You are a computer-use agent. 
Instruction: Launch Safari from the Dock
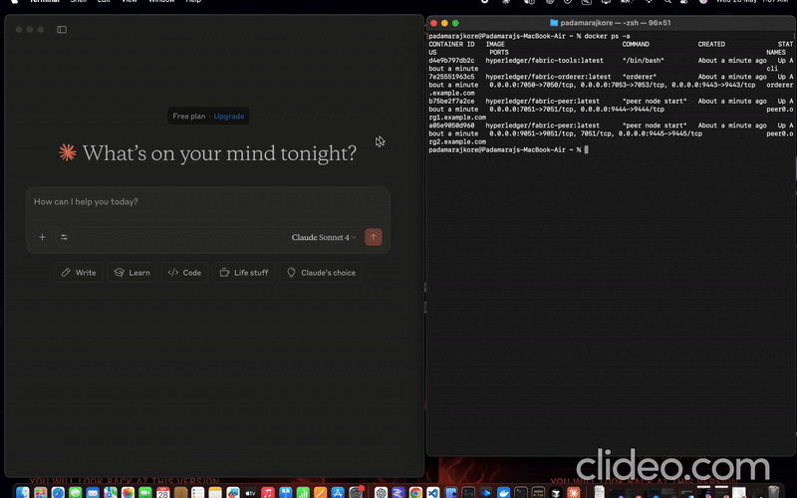tap(58, 492)
